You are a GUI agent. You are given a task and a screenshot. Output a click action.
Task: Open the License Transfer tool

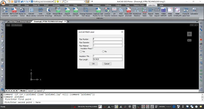(107, 12)
